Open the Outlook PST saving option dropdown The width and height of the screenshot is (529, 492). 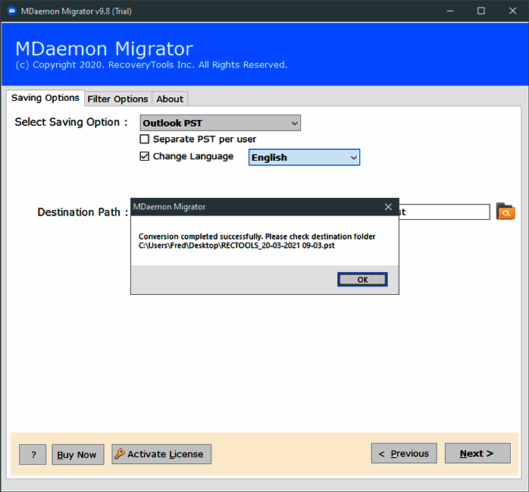220,123
